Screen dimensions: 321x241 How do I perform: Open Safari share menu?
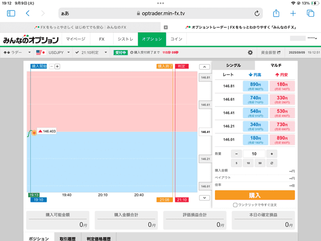pyautogui.click(x=276, y=14)
